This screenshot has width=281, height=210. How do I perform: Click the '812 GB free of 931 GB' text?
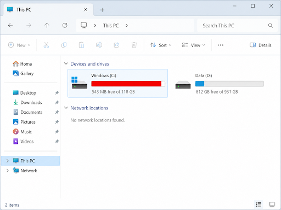point(217,92)
